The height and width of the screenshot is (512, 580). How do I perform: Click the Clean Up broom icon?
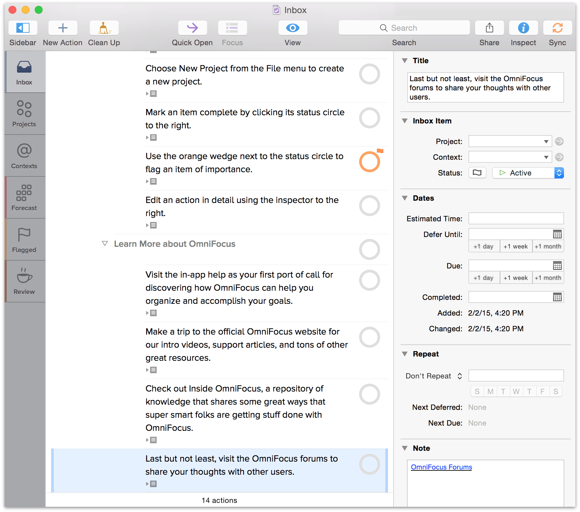pyautogui.click(x=104, y=28)
